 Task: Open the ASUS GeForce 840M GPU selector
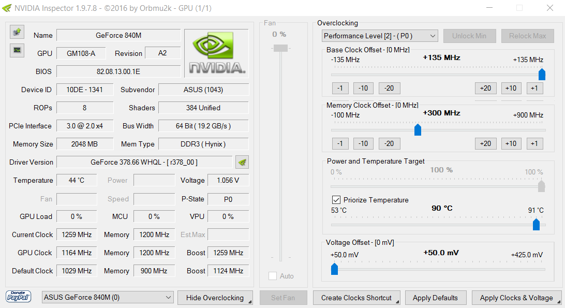pos(108,297)
